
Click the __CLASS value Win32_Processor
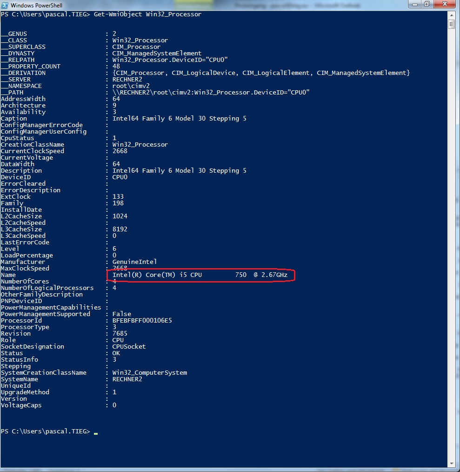140,40
